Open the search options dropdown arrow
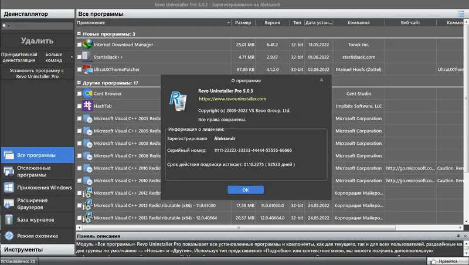The image size is (469, 265). (9, 26)
